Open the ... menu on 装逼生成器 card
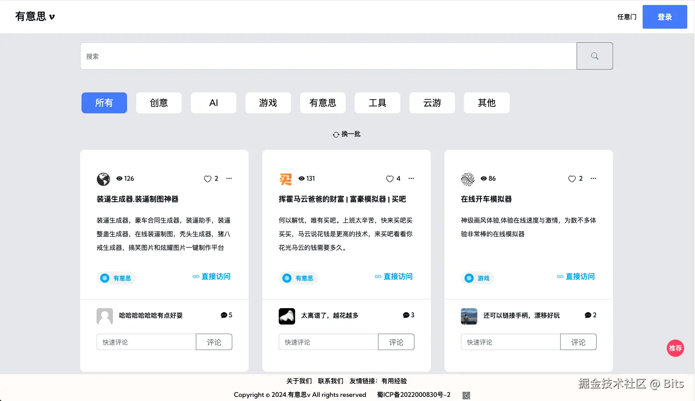Viewport: 695px width, 401px height. (229, 178)
